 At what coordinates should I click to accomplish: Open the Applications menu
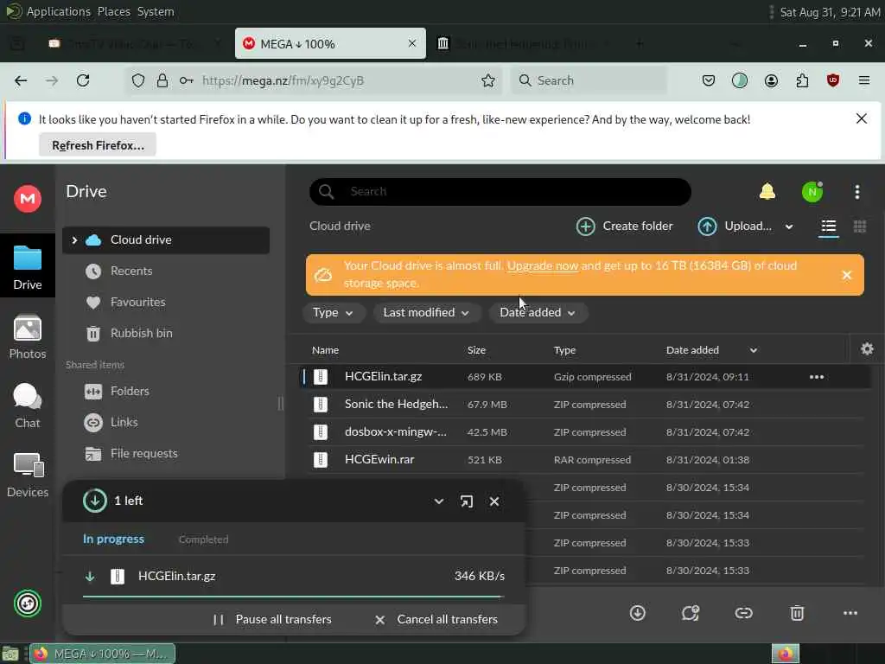58,11
